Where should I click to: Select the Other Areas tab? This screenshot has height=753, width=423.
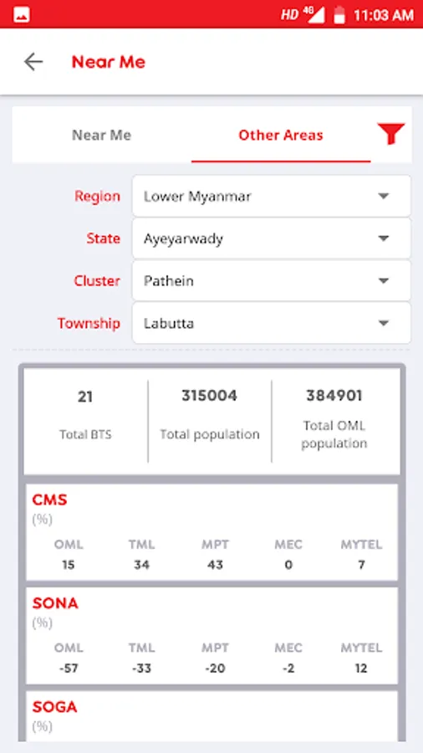click(281, 135)
